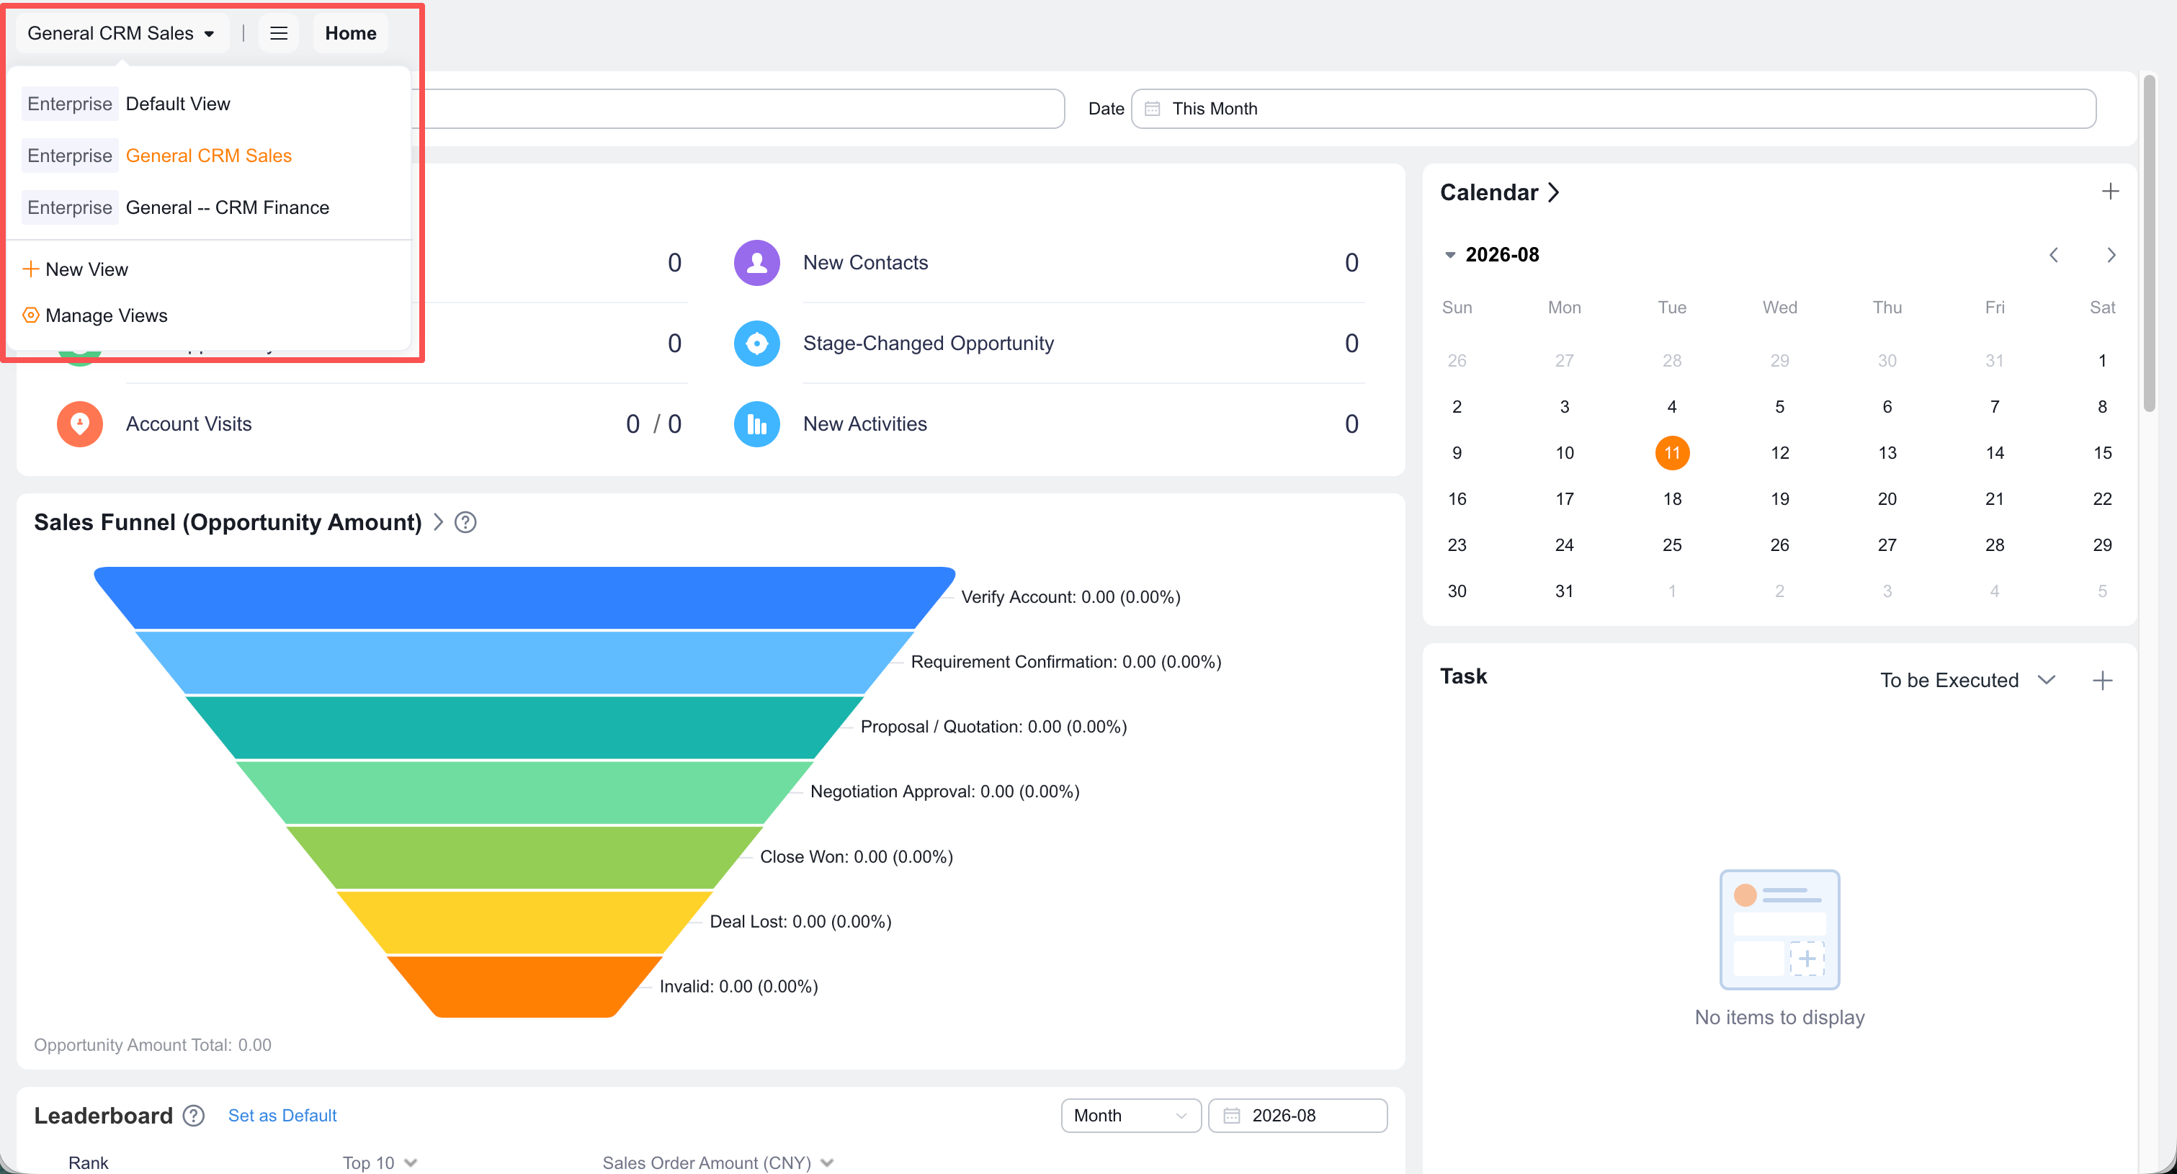Click the Manage Views option
The width and height of the screenshot is (2177, 1174).
(x=107, y=315)
